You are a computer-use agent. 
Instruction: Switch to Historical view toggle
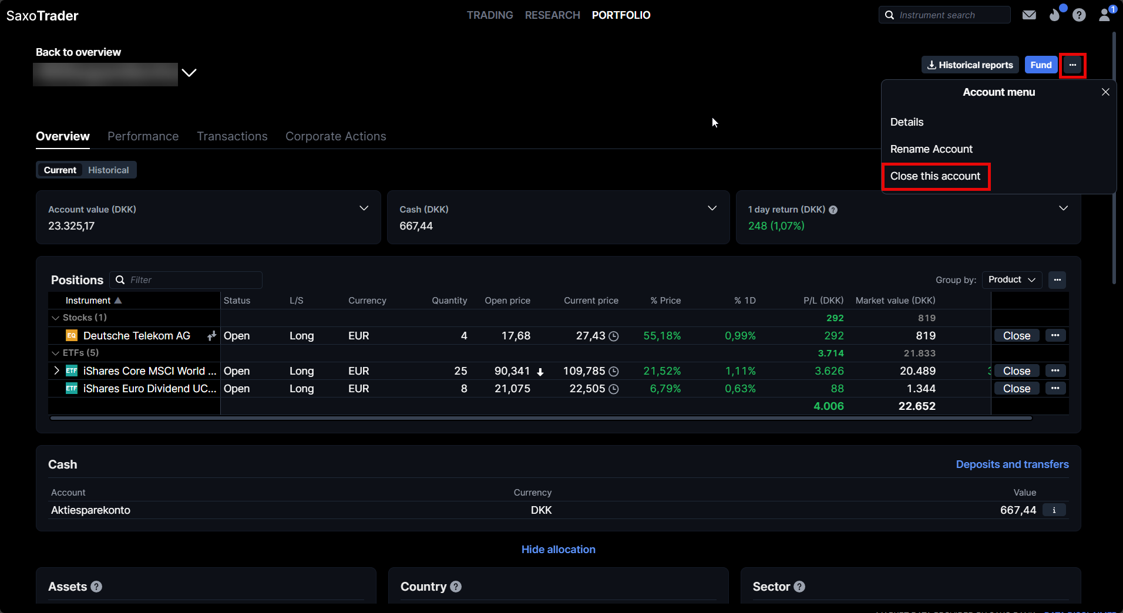coord(109,170)
